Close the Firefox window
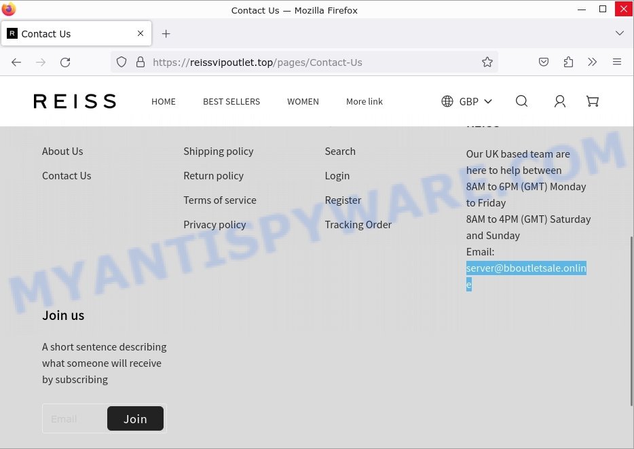The height and width of the screenshot is (449, 634). pyautogui.click(x=624, y=9)
